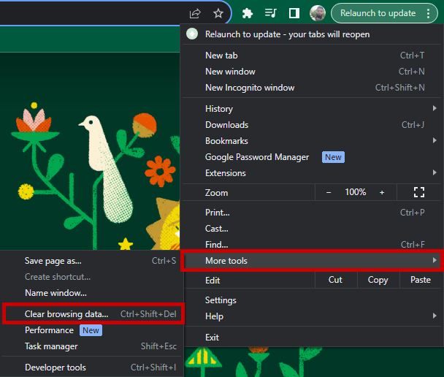
Task: Click the Cut button in Edit row
Action: pos(335,280)
